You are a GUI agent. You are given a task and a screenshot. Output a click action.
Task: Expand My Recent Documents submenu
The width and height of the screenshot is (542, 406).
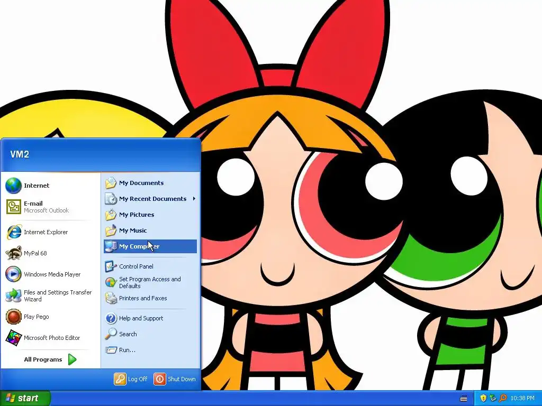(150, 199)
